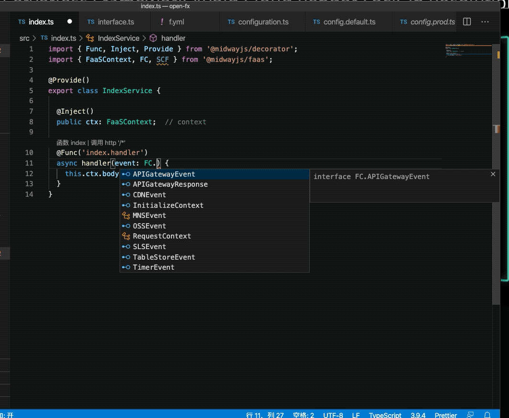Open the f.yml tab
The width and height of the screenshot is (509, 418).
coord(176,22)
